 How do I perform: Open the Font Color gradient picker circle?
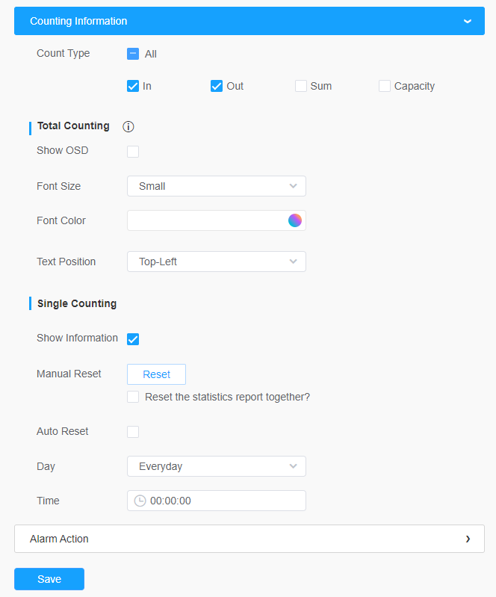coord(294,220)
